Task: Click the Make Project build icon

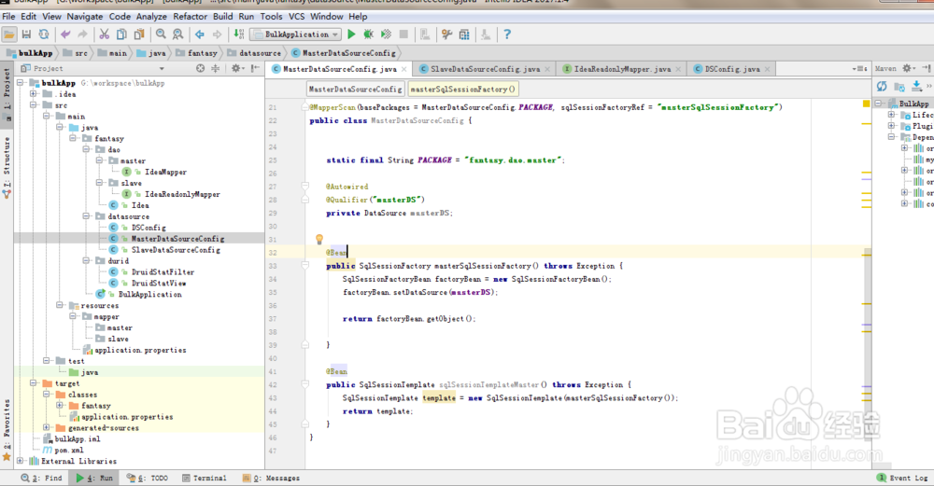Action: pos(239,35)
